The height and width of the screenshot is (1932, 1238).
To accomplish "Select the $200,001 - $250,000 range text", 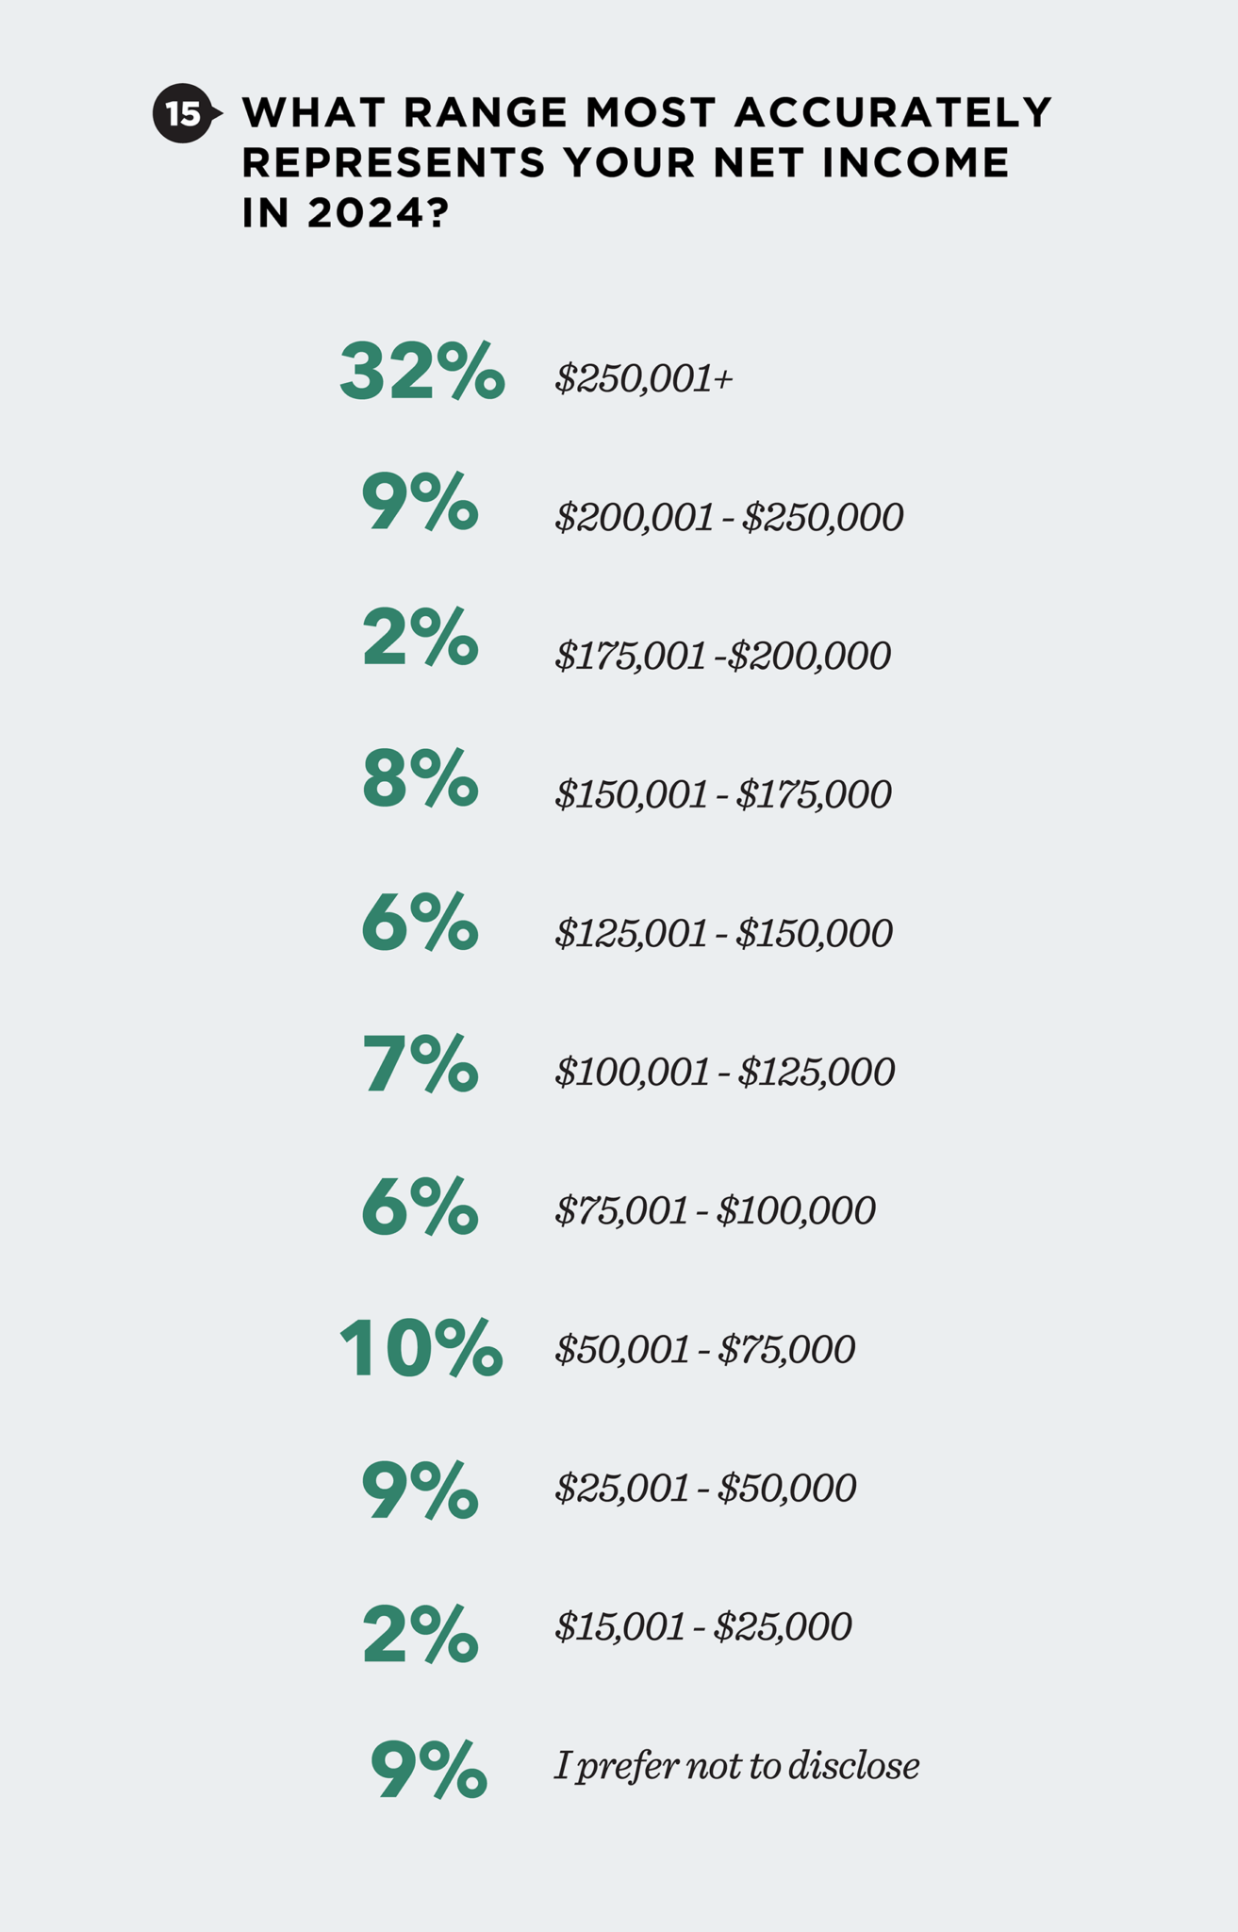I will (x=729, y=517).
